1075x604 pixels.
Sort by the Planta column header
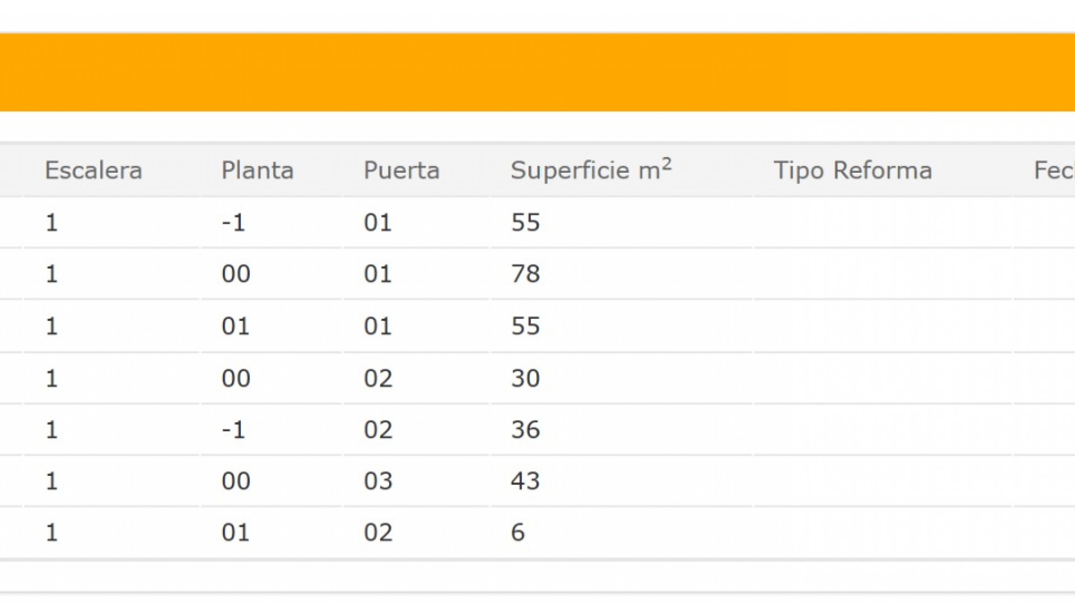point(258,171)
